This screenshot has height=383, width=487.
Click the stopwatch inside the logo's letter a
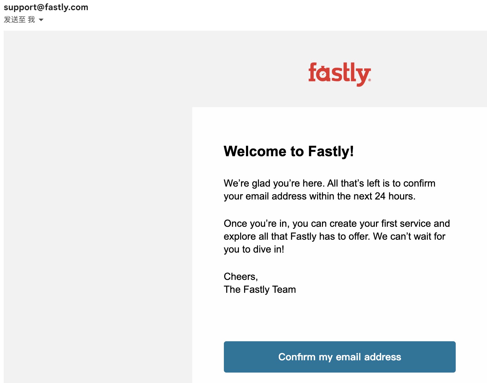[x=323, y=74]
